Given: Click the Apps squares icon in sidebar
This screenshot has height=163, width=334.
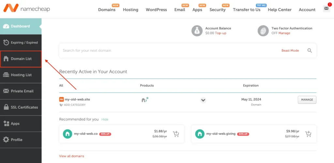Looking at the screenshot, I should click(x=6, y=124).
